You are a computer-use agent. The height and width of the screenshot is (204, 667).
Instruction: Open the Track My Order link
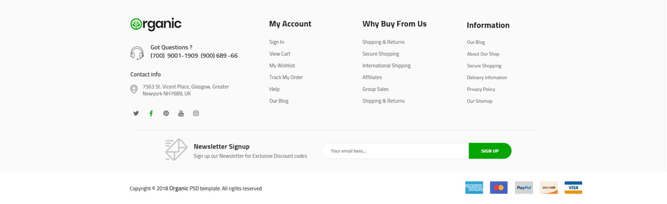pyautogui.click(x=286, y=78)
